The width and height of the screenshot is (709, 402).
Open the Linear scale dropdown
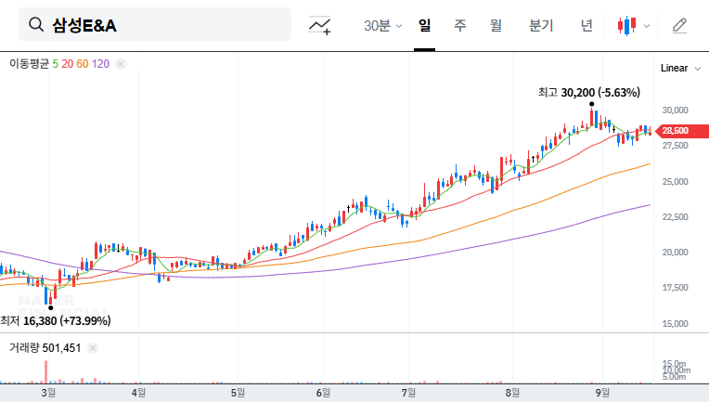click(680, 69)
